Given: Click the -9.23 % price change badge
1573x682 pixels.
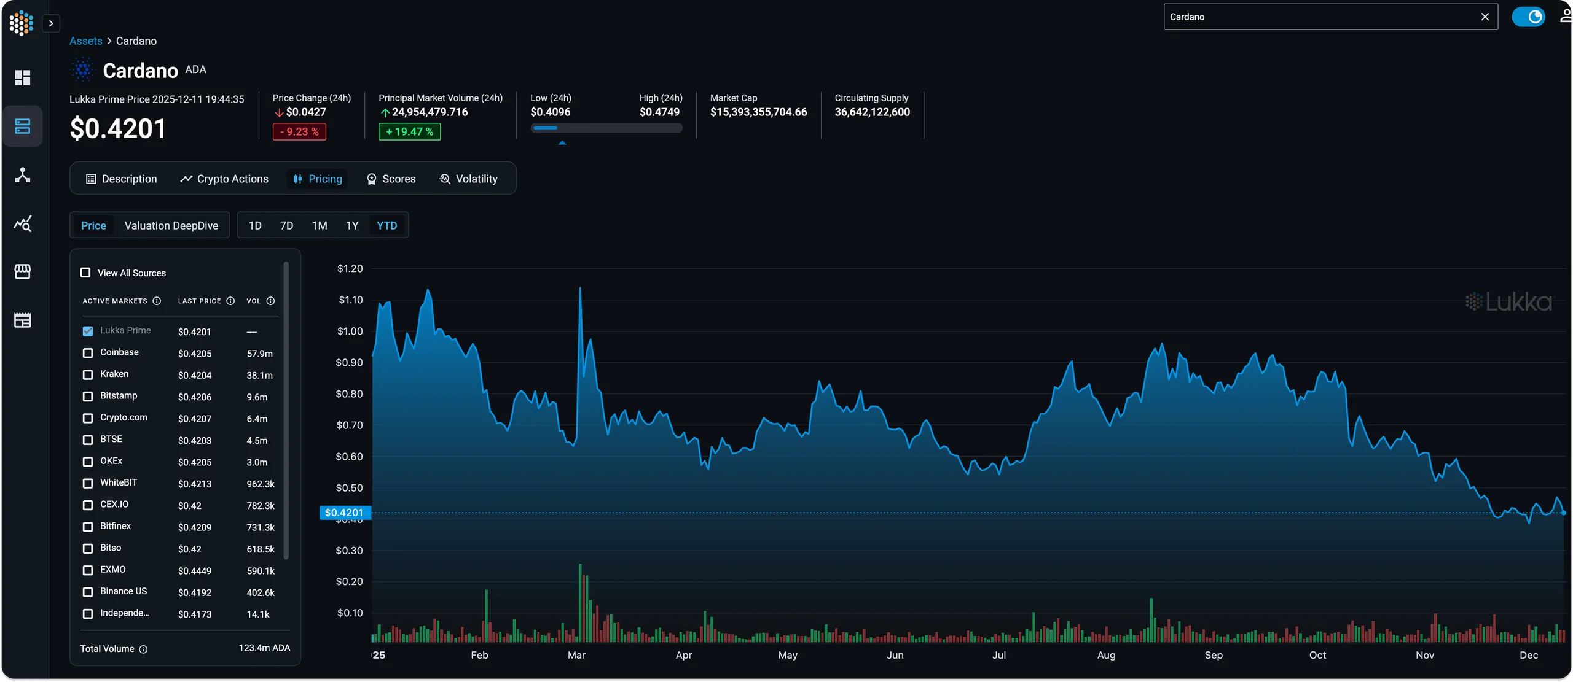Looking at the screenshot, I should click(x=299, y=131).
